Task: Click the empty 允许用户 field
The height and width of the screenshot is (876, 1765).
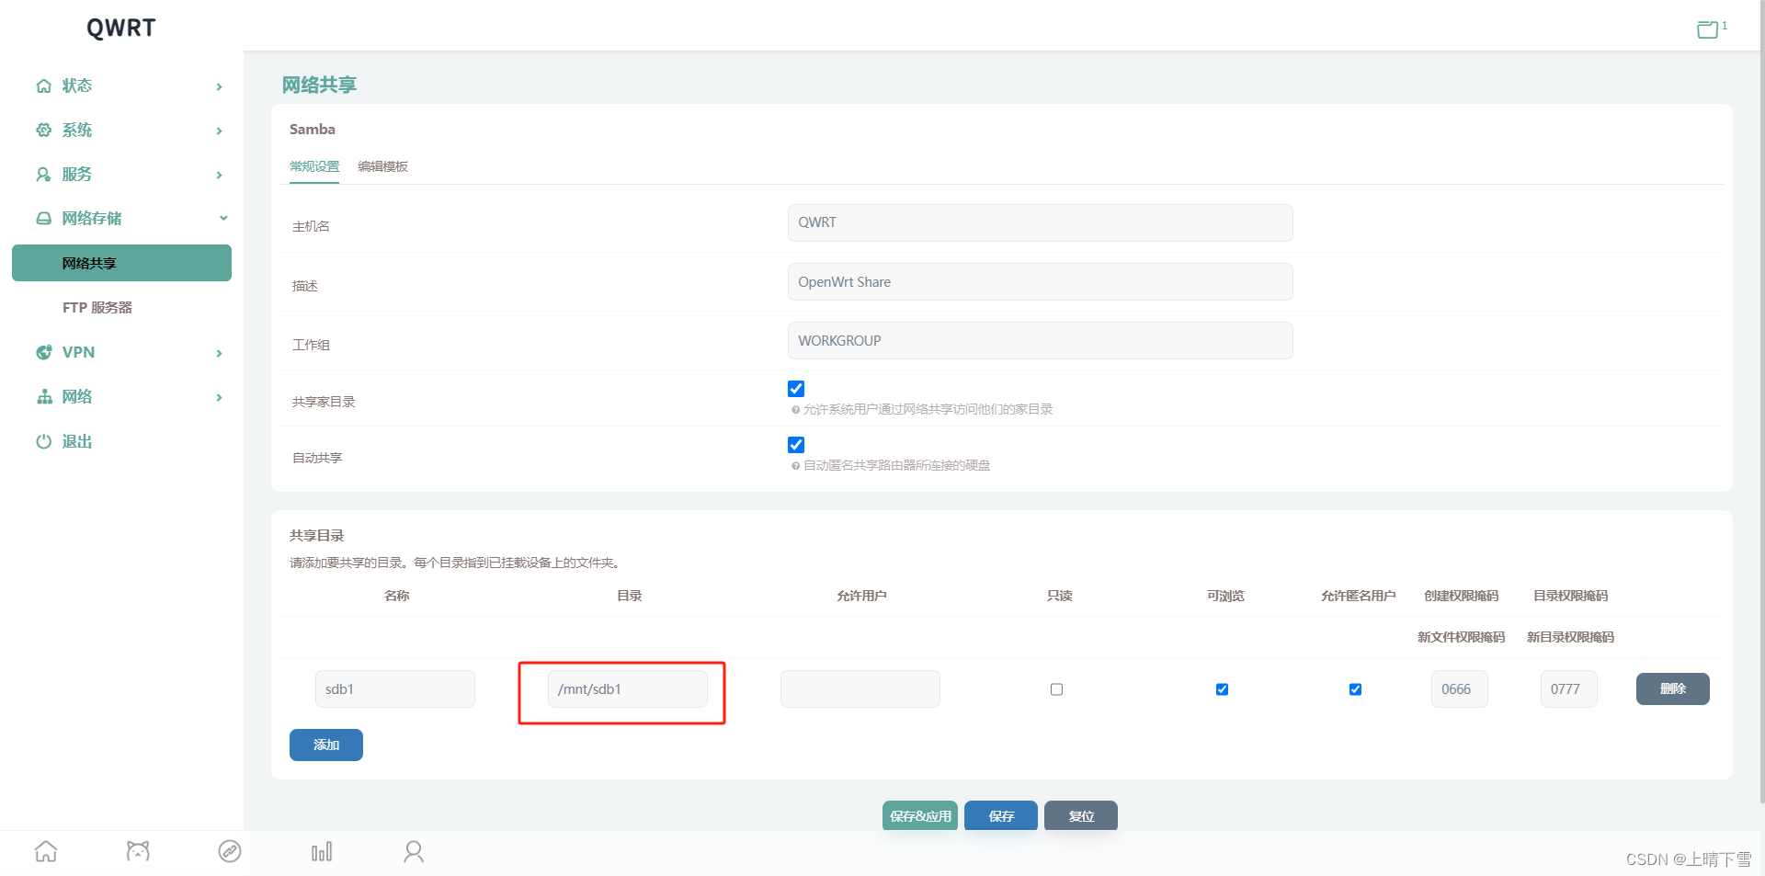Action: point(860,689)
